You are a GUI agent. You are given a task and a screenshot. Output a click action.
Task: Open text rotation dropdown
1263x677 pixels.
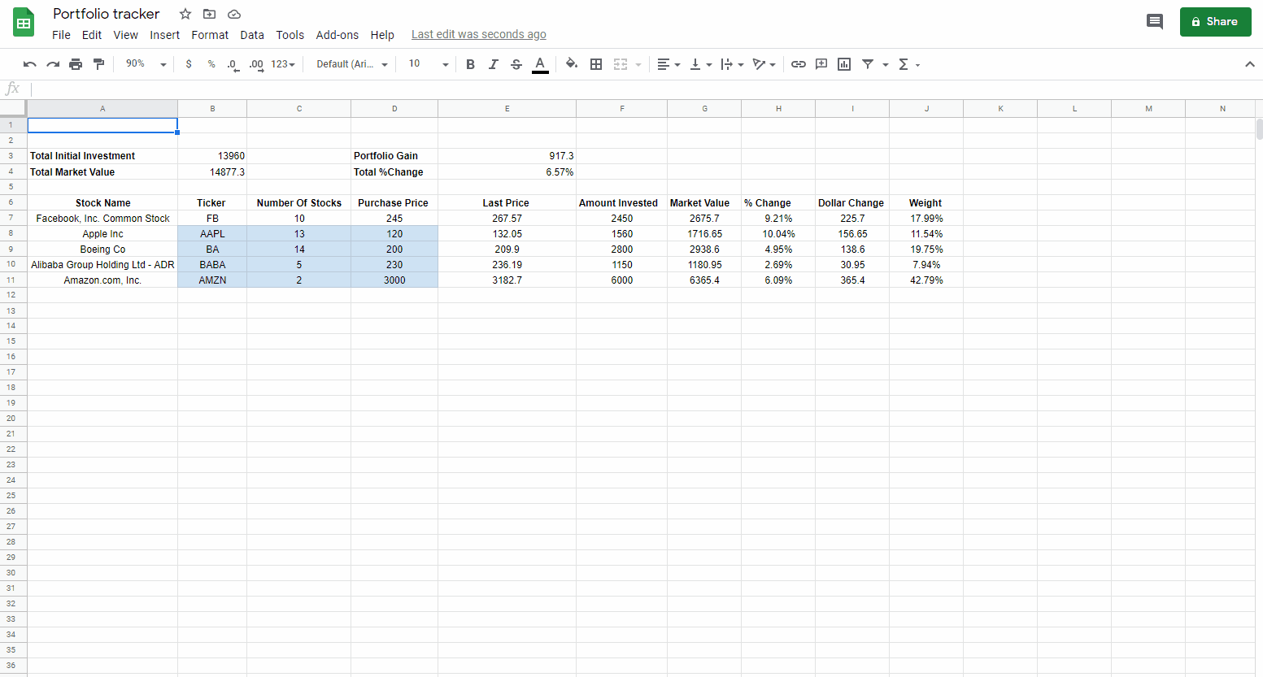coord(764,64)
